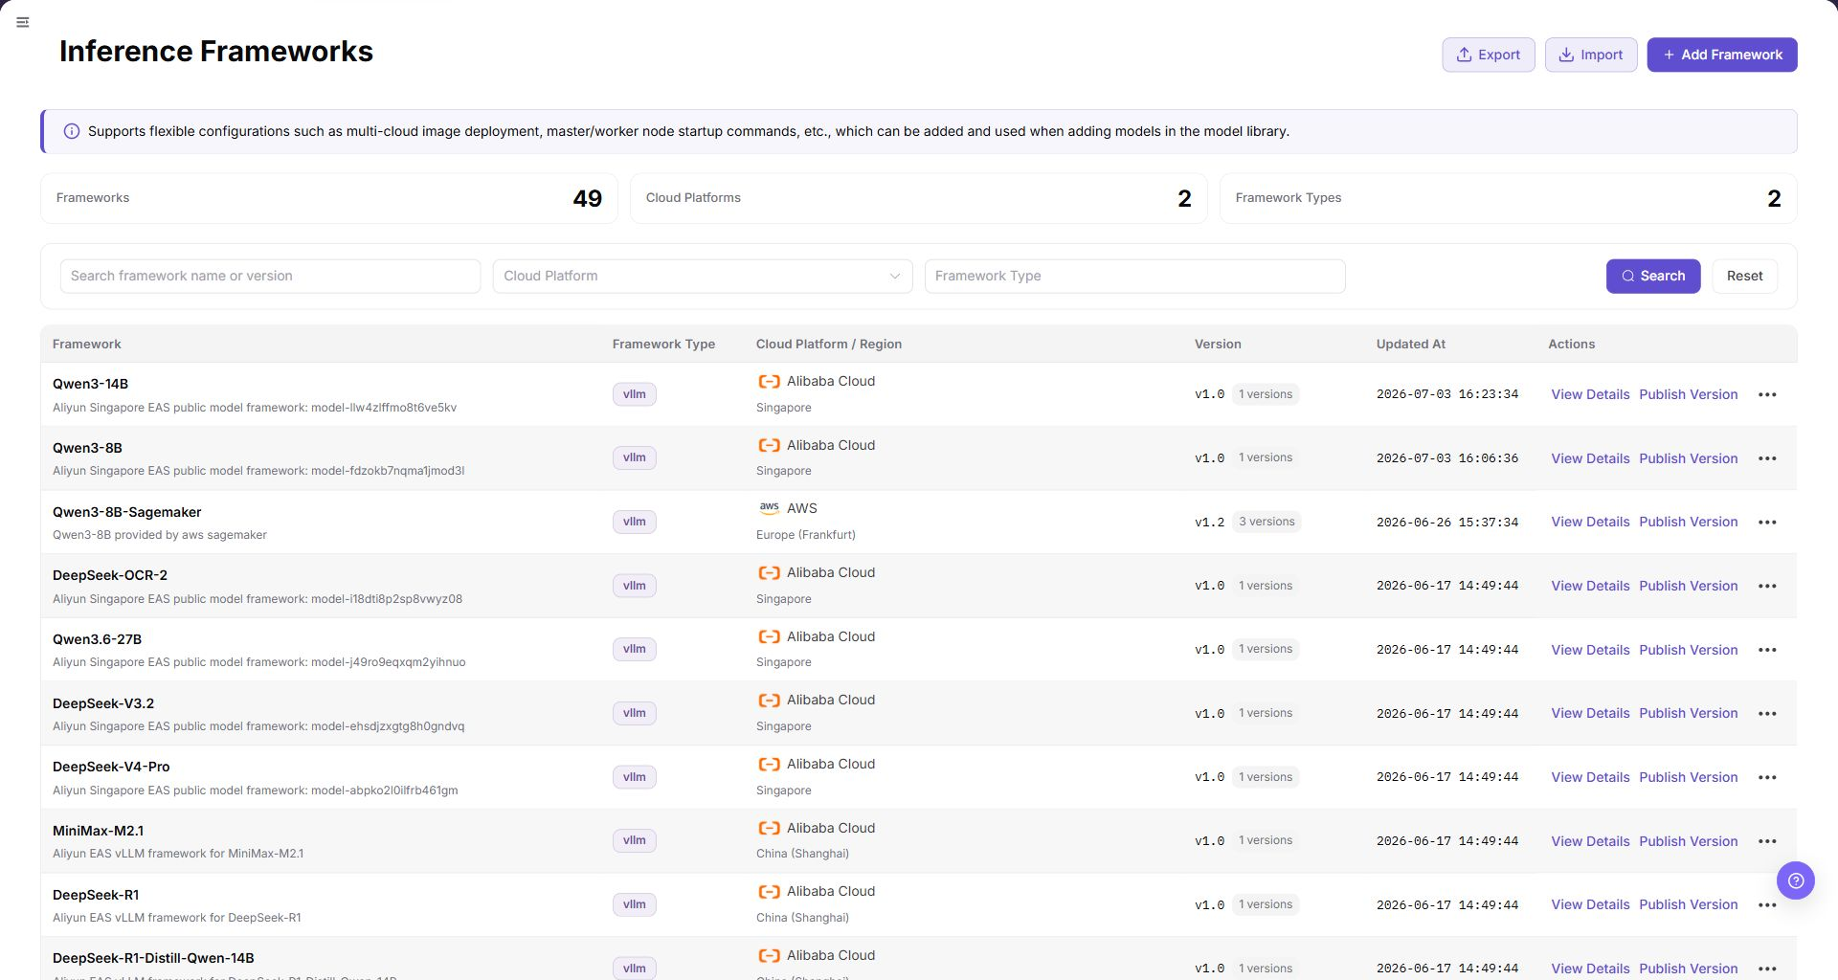Click Alibaba Cloud logo in DeepSeek-V3.2 row
Screen dimensions: 1838x980
coord(769,700)
